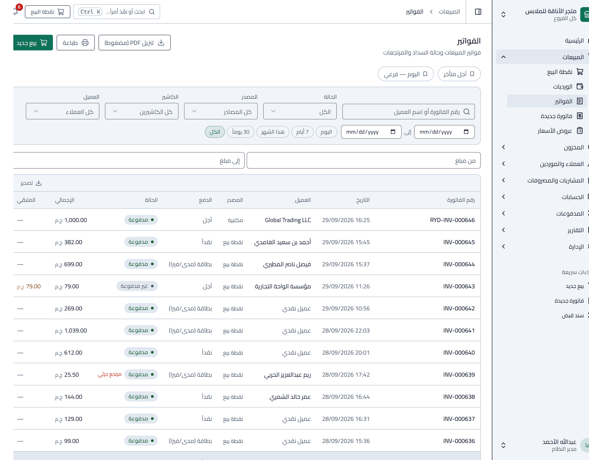Click the عروض الأسعار clipboard icon in sidebar
Image resolution: width=589 pixels, height=460 pixels.
(x=580, y=131)
